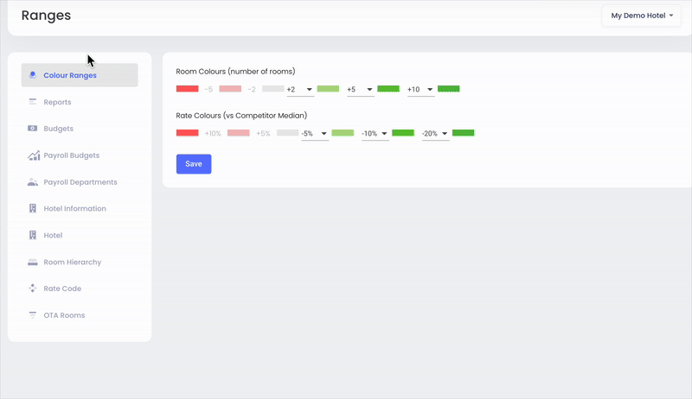Open Colour Ranges settings

pyautogui.click(x=80, y=75)
